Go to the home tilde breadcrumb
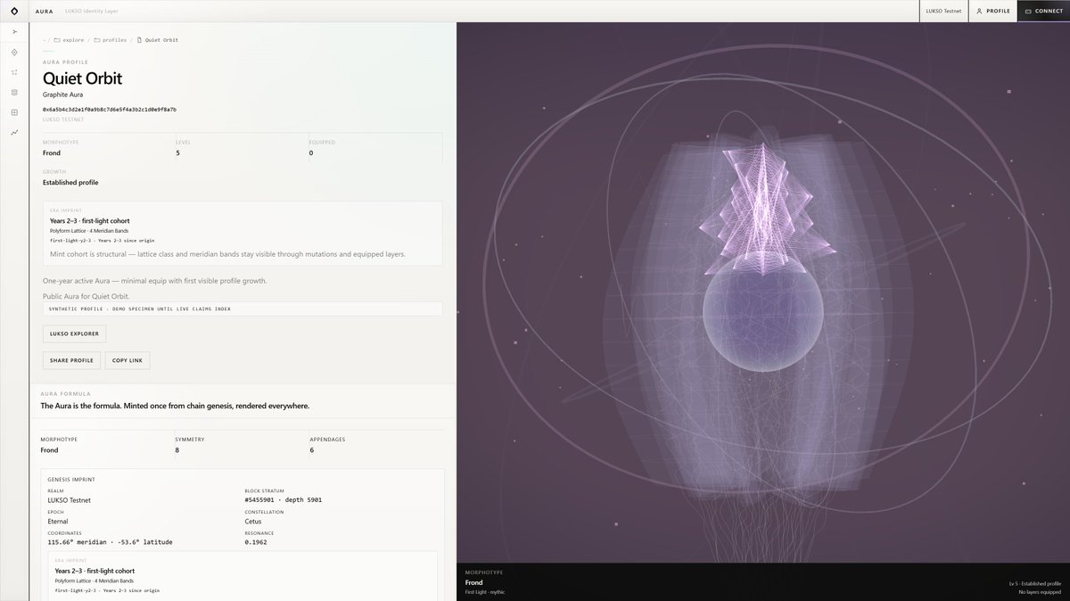The height and width of the screenshot is (601, 1070). pyautogui.click(x=44, y=40)
